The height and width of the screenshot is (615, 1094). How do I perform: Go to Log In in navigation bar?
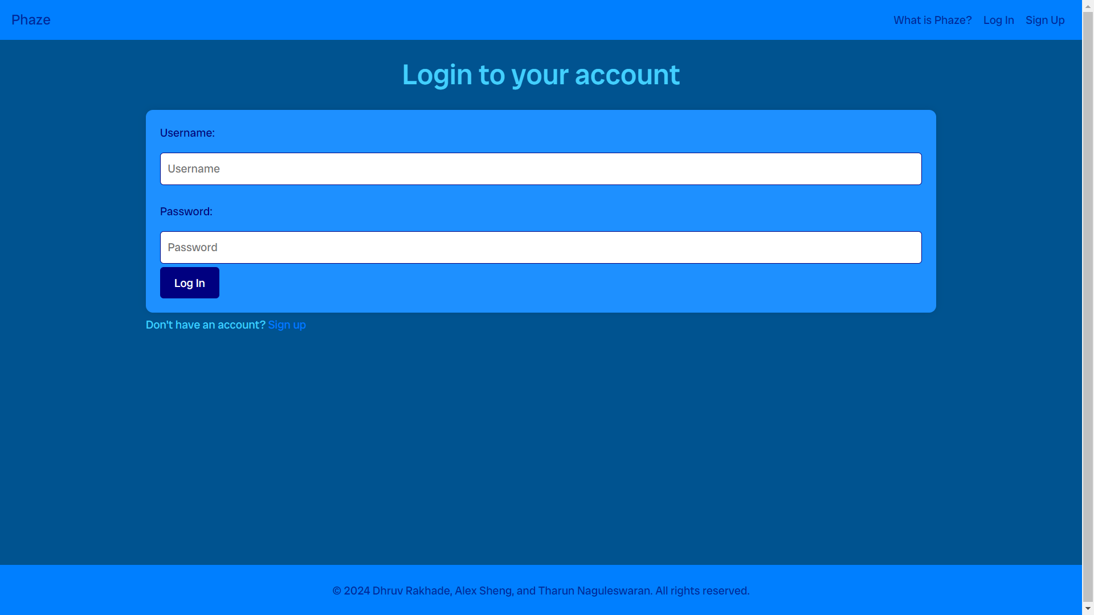[x=998, y=20]
